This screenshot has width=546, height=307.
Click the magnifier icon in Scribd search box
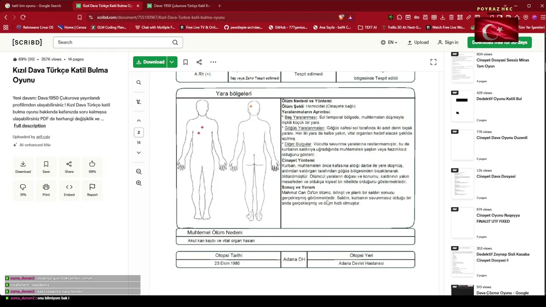[175, 42]
